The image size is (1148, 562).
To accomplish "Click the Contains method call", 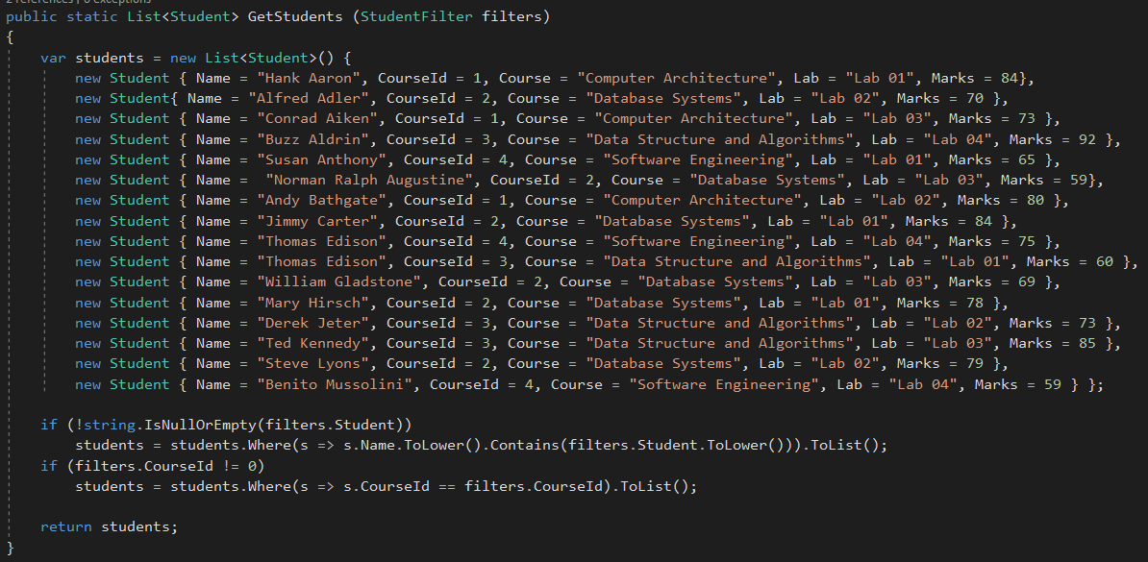I will pyautogui.click(x=525, y=446).
